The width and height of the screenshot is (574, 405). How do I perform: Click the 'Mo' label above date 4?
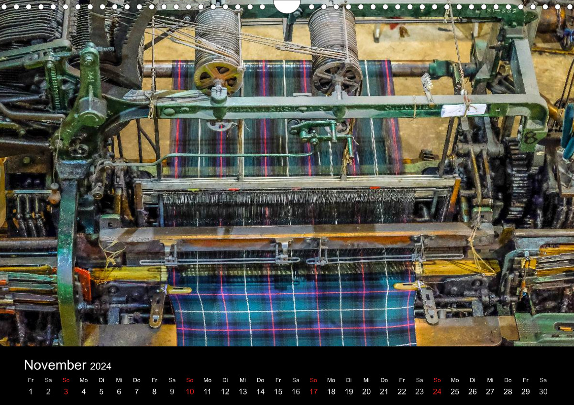click(84, 380)
